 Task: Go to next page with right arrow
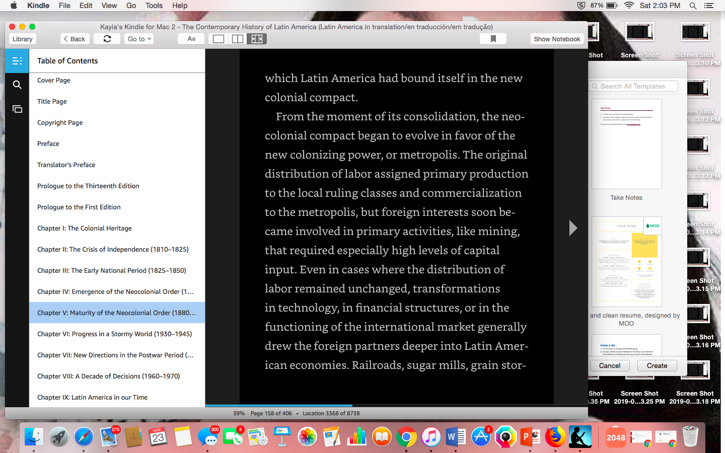[573, 228]
